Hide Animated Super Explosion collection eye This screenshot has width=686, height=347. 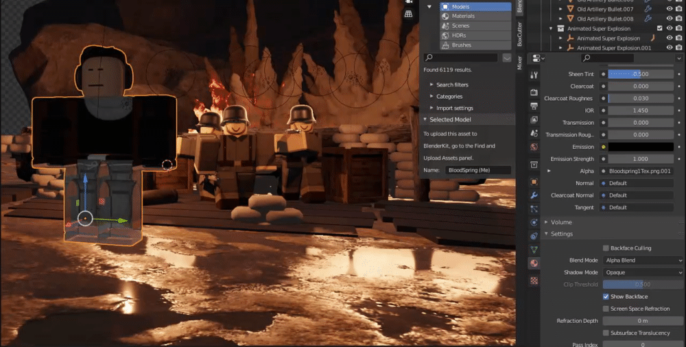pos(670,28)
